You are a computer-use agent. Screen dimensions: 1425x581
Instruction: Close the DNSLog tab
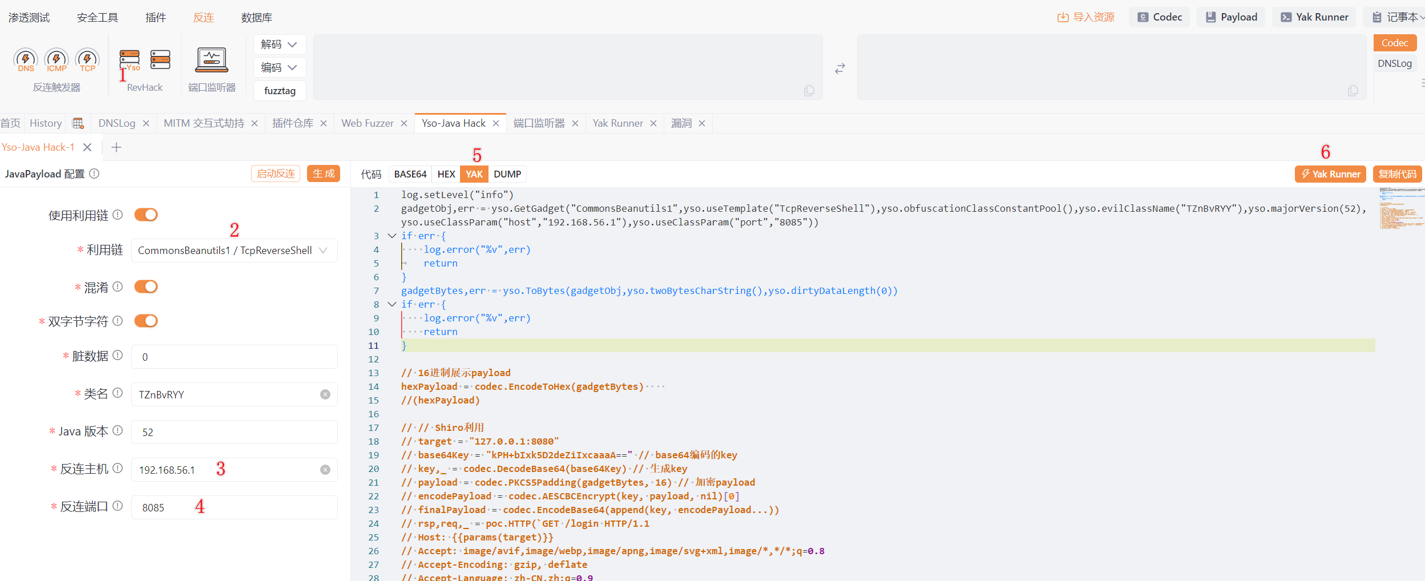point(146,123)
